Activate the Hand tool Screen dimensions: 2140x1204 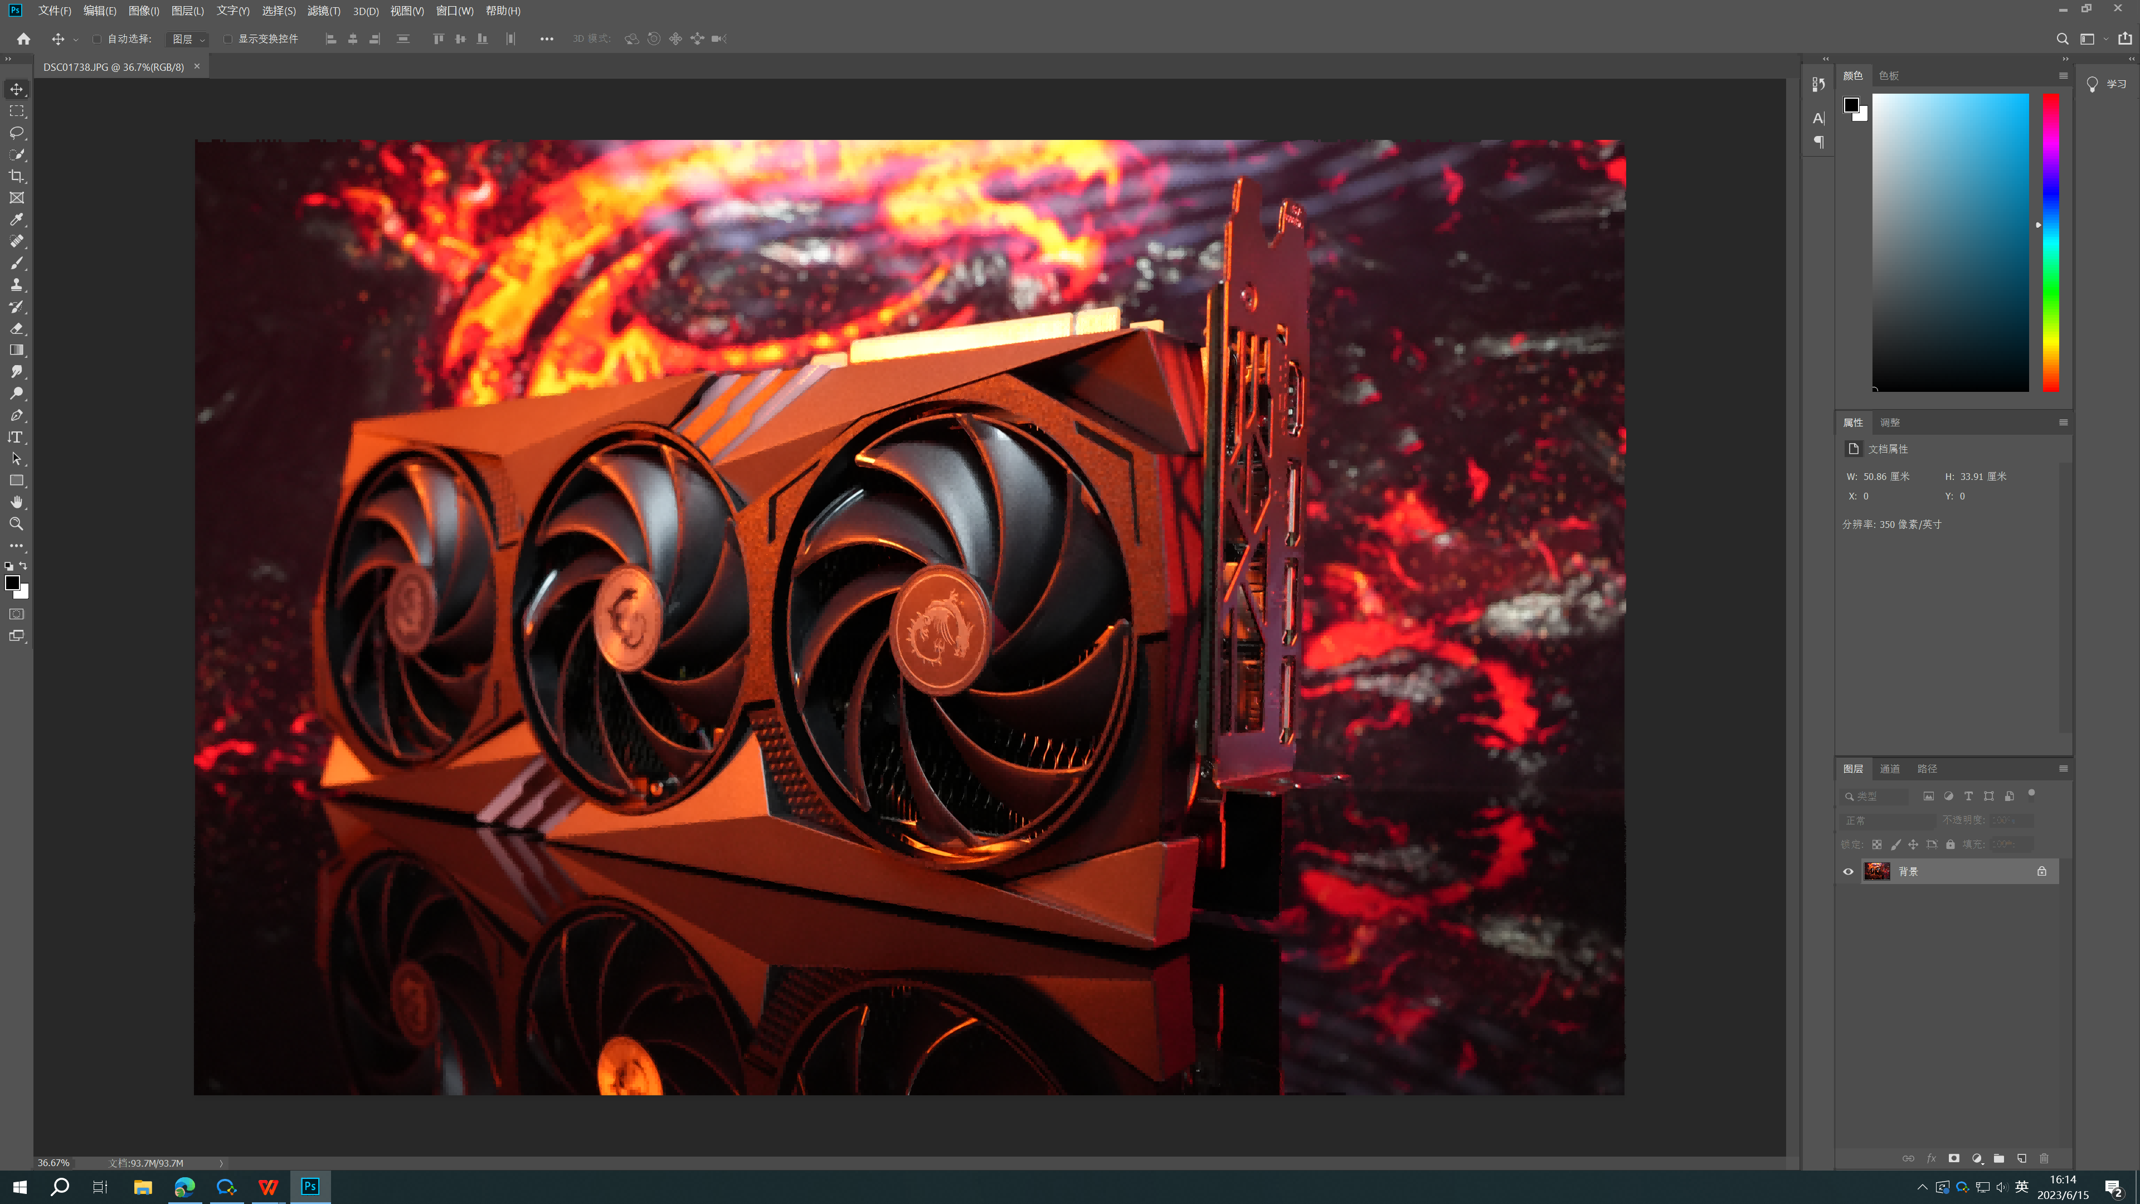coord(17,502)
